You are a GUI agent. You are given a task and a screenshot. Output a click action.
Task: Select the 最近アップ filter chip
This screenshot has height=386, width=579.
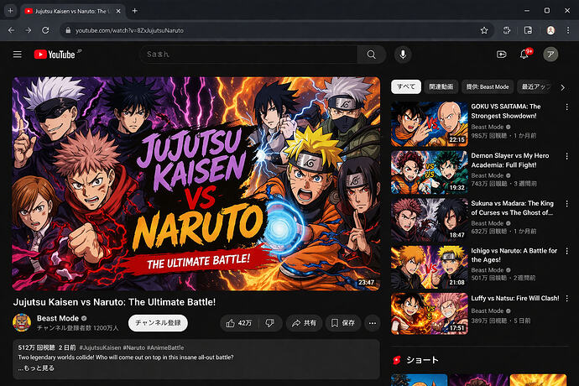535,86
